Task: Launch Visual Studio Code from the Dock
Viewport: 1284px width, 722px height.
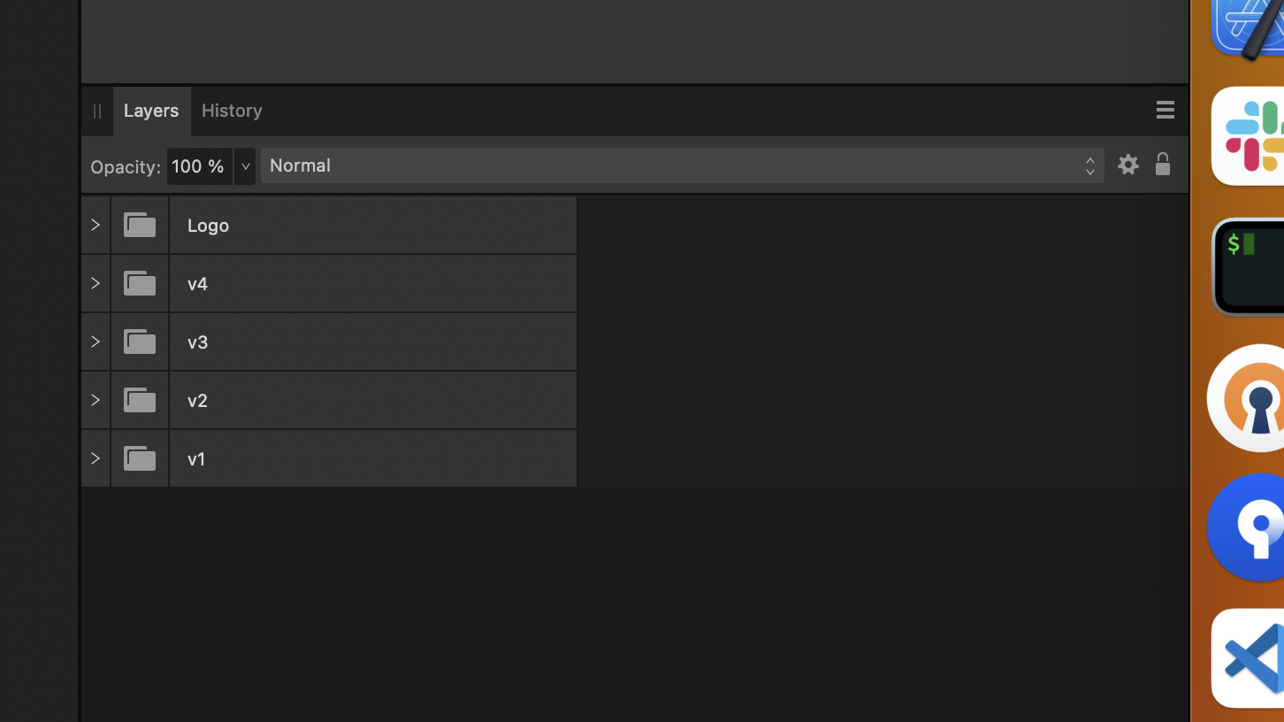Action: pyautogui.click(x=1248, y=658)
